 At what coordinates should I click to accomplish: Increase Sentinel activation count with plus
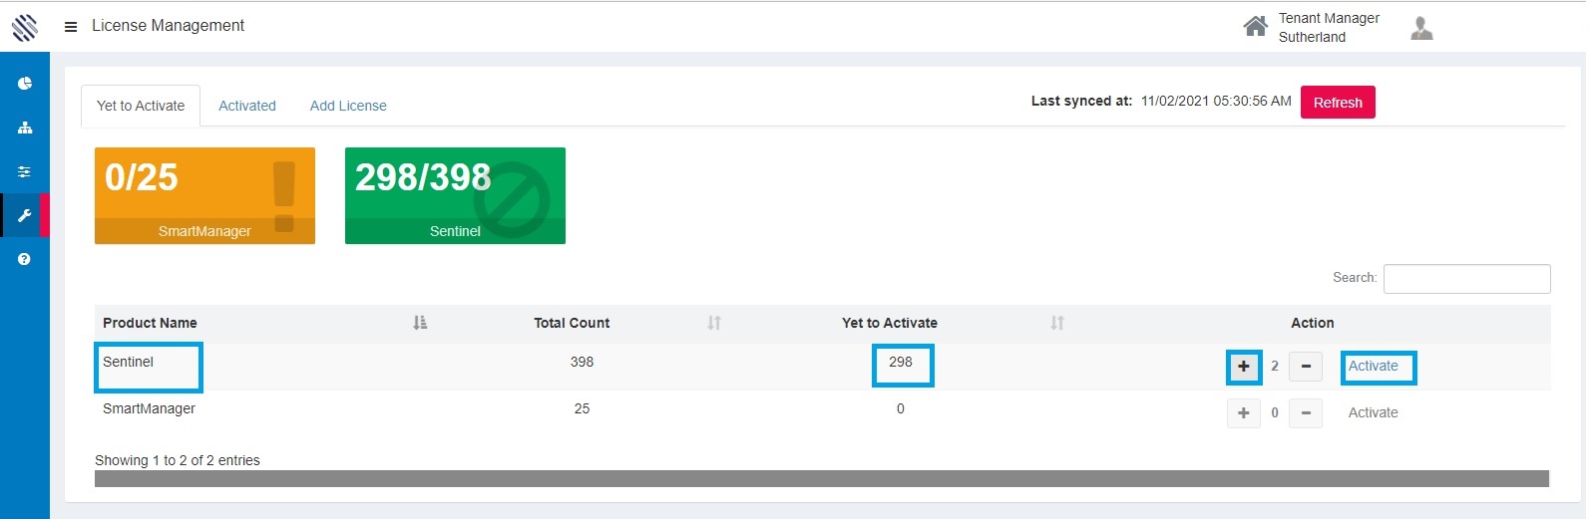tap(1243, 367)
